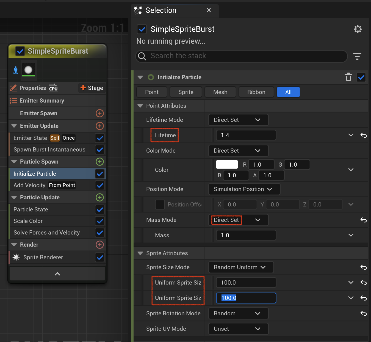Collapse emitter node with bottom chevron button
Screen dimensions: 371x342
click(57, 274)
